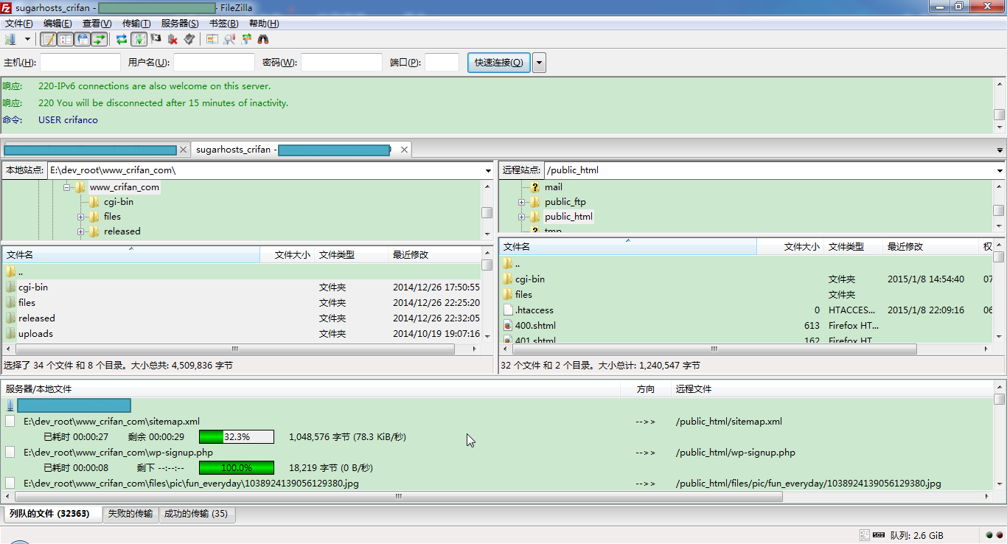Click the sitemap.xml 32.3% progress bar
Viewport: 1007px width, 544px height.
point(237,437)
